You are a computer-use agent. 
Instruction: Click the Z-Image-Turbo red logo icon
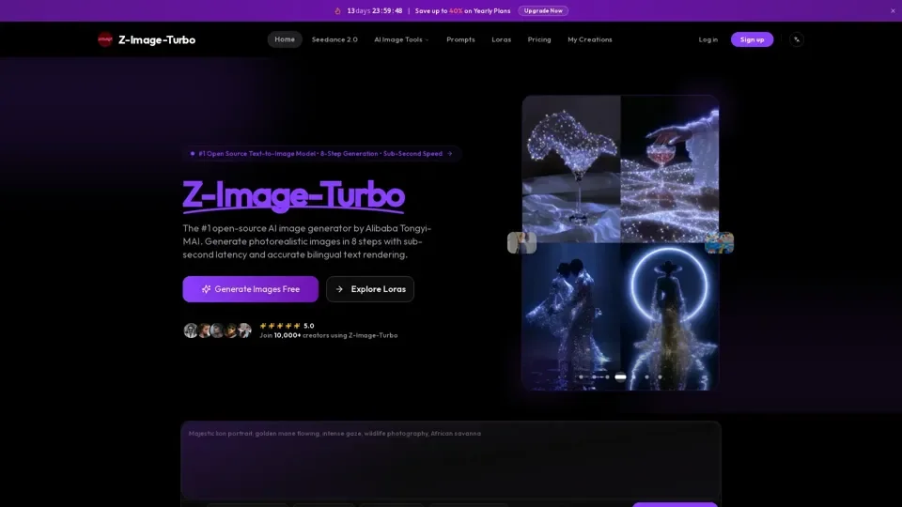[x=104, y=39]
